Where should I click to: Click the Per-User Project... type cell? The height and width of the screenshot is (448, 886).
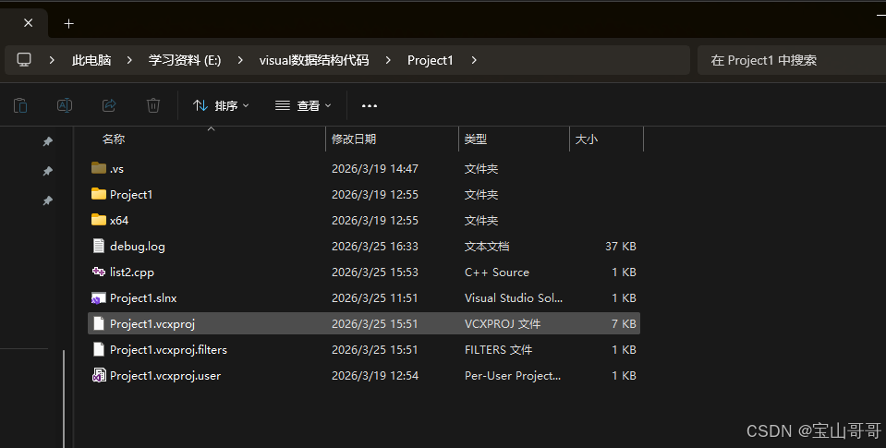pos(513,376)
